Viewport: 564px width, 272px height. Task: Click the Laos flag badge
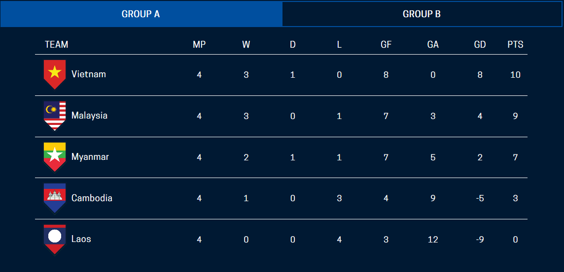[x=55, y=239]
